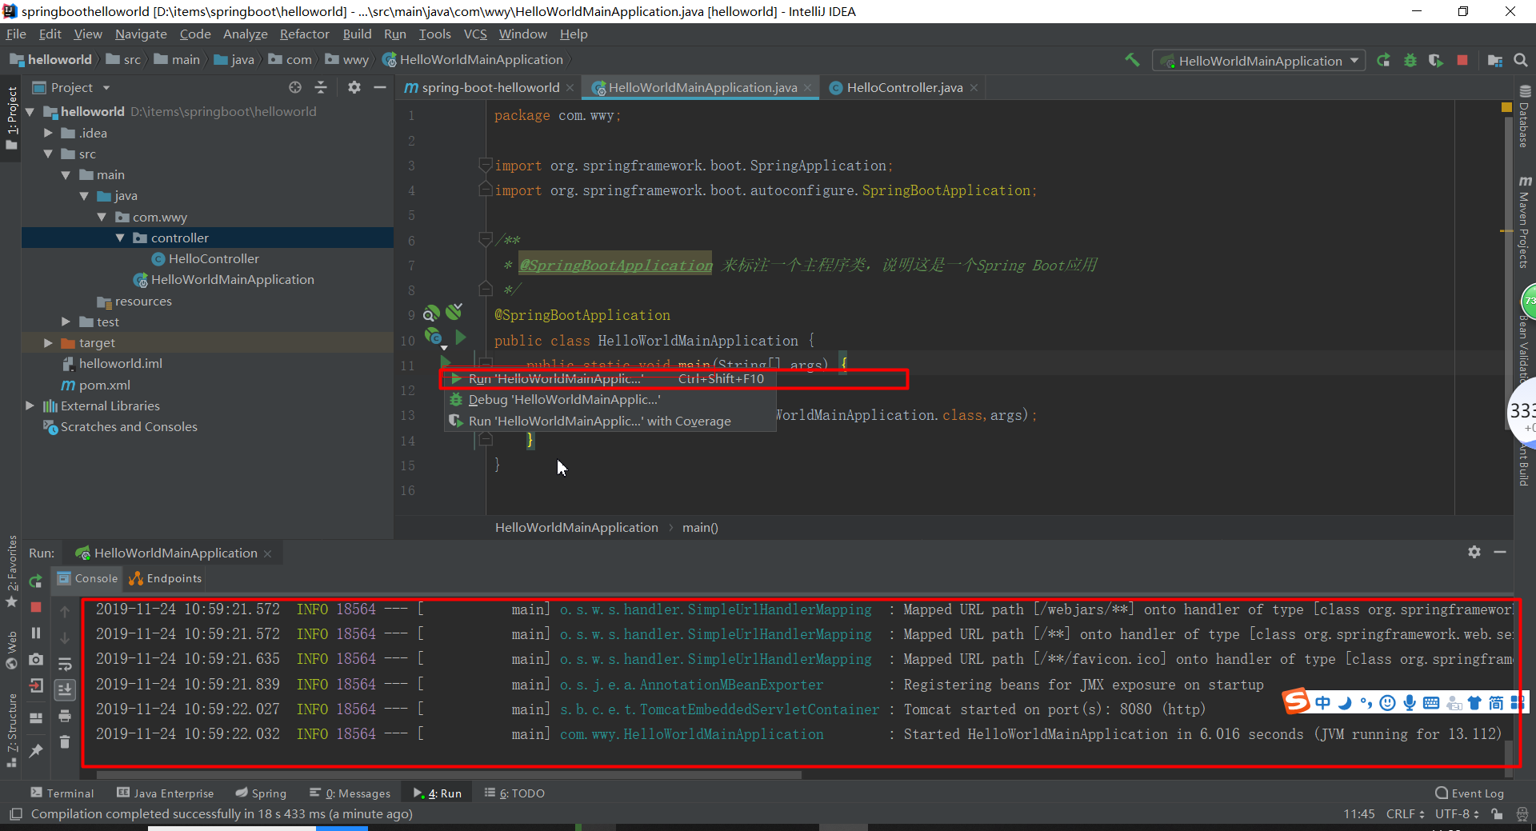Click the Collapse All icon in Project panel

pos(321,87)
